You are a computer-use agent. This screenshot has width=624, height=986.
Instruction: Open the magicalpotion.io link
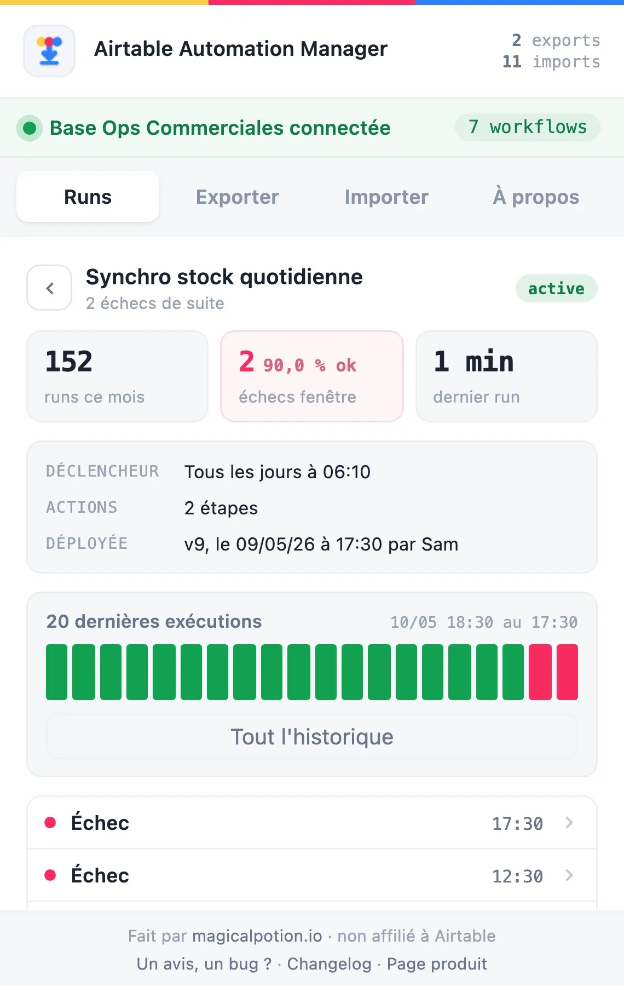pyautogui.click(x=257, y=936)
